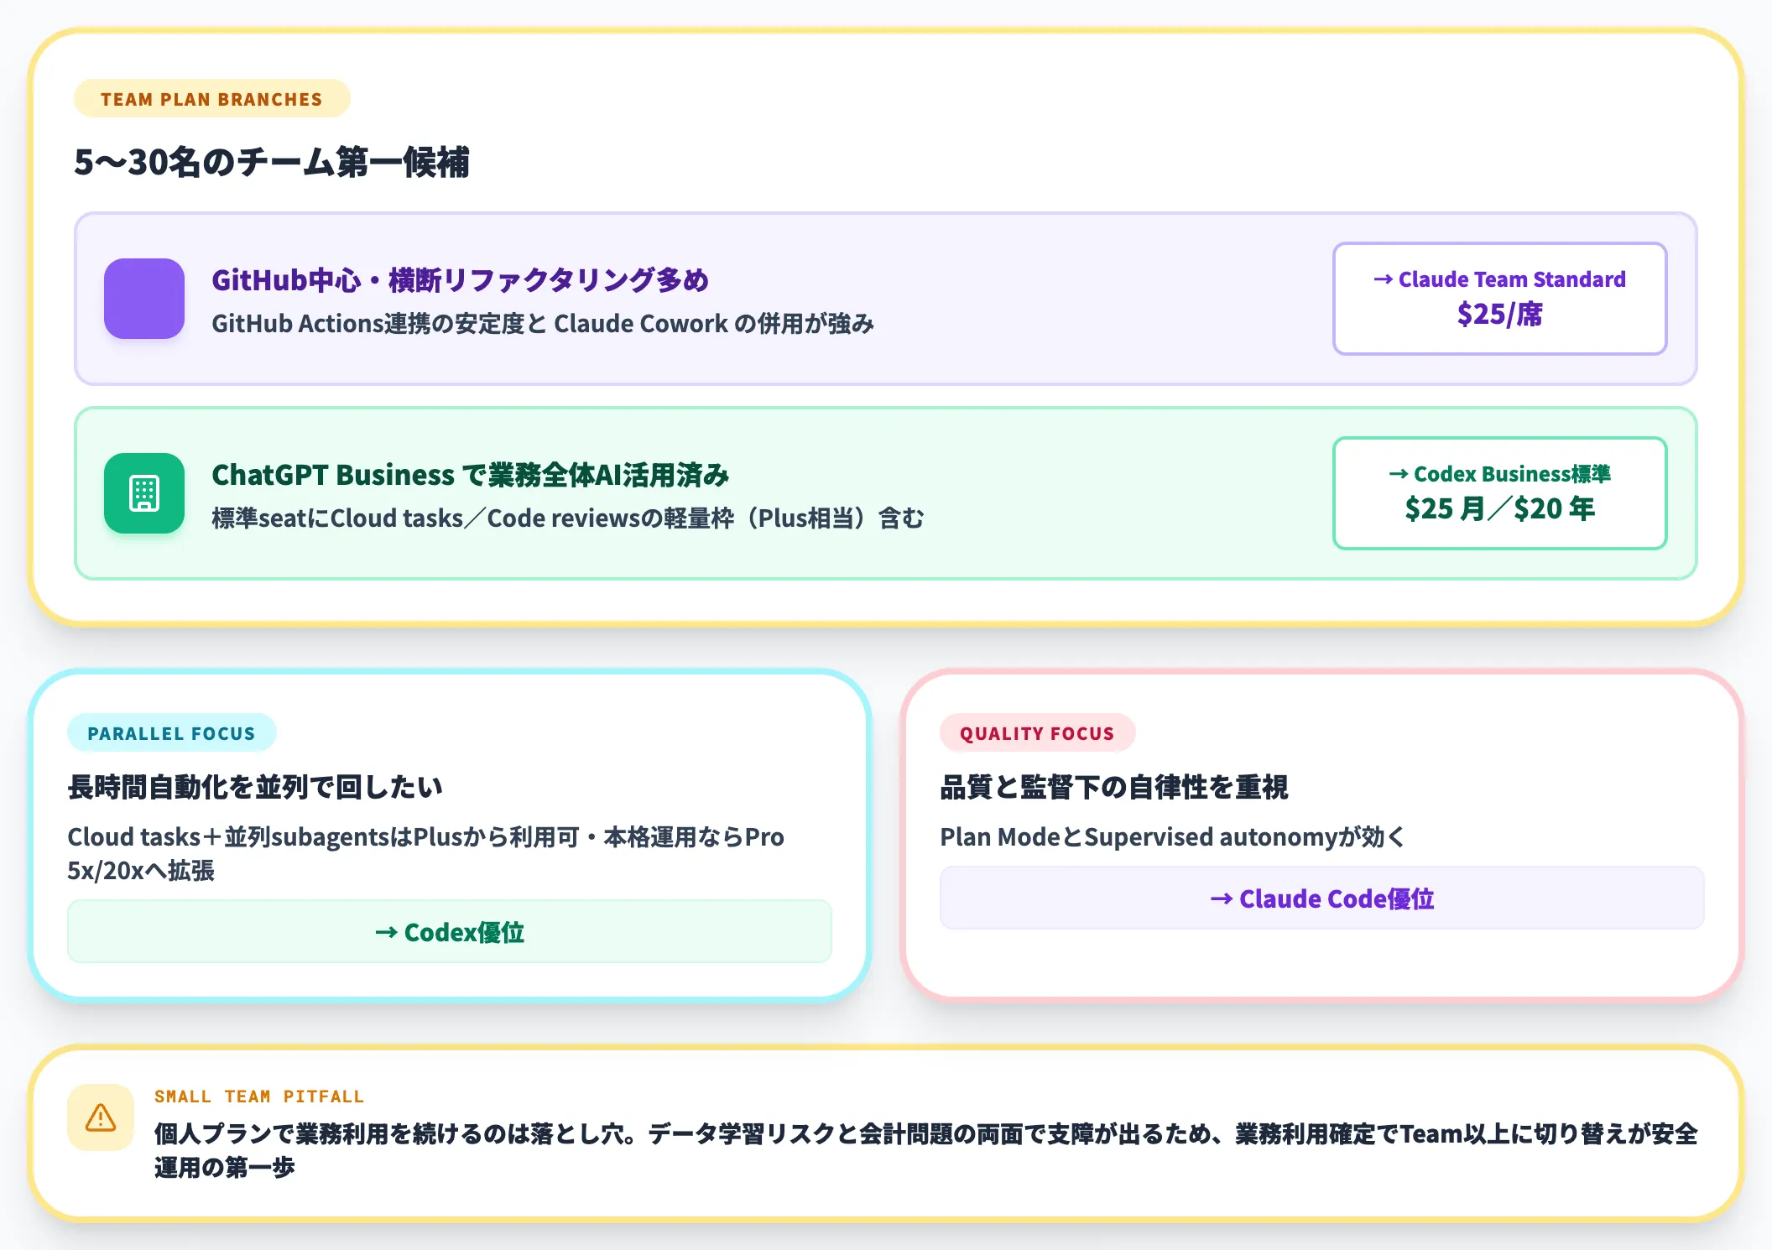Click the PARALLEL FOCUS badge

coord(171,733)
